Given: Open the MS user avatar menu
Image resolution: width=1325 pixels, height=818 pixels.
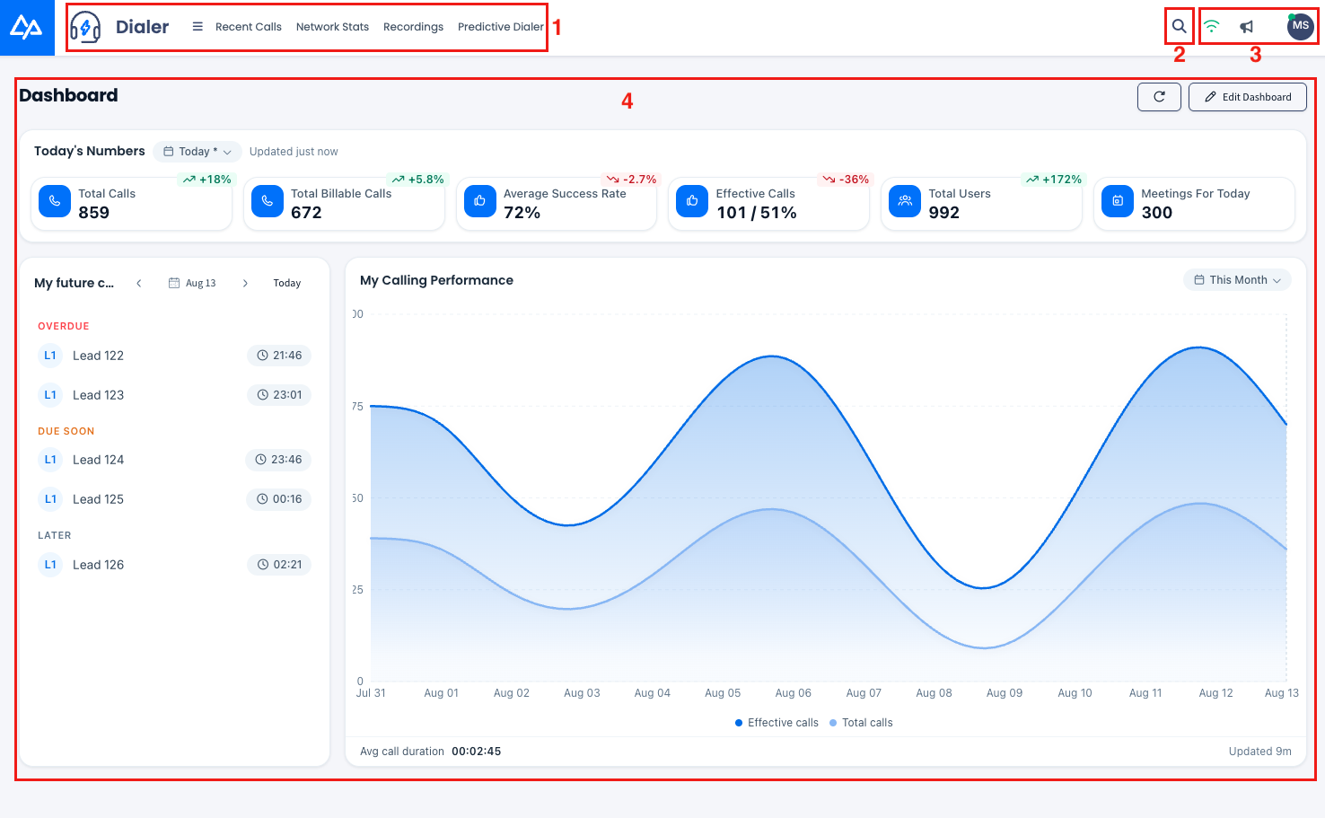Looking at the screenshot, I should 1301,26.
